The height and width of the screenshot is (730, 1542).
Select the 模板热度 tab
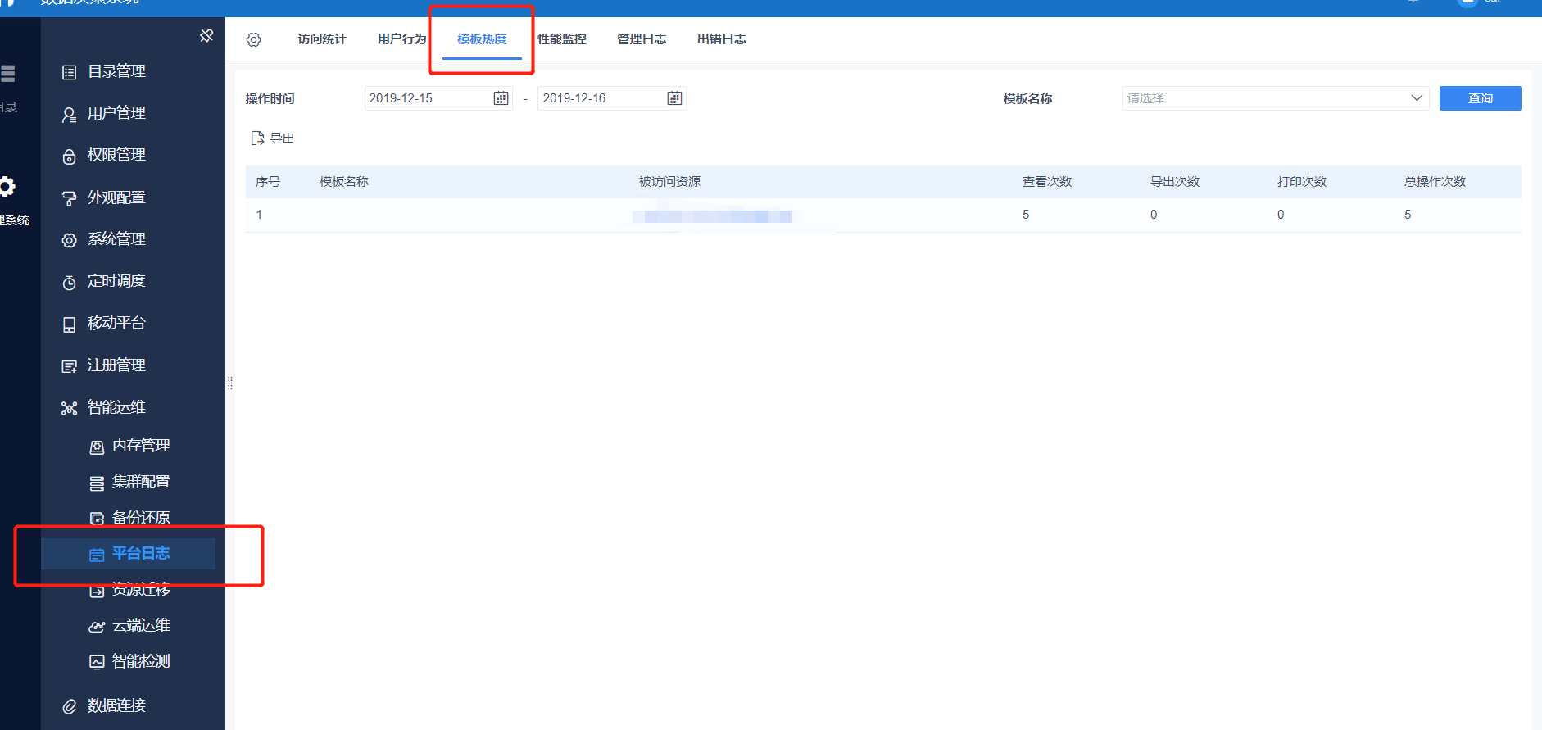pos(482,39)
